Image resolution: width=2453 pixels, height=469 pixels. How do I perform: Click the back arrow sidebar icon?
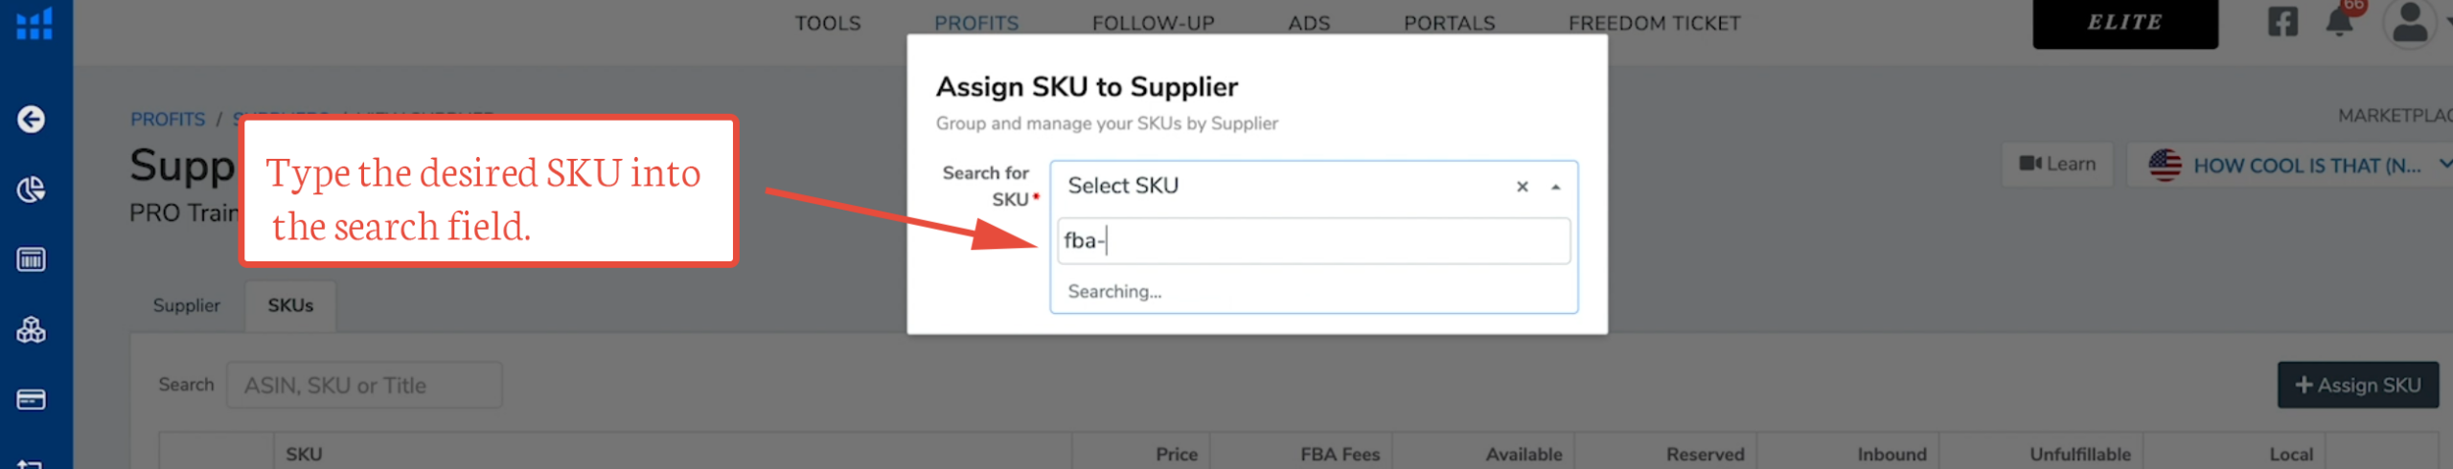[32, 120]
